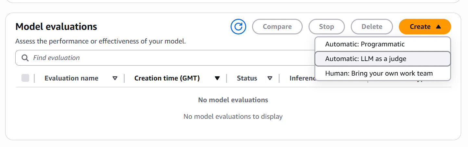Click the Creation time sort arrow icon
This screenshot has height=147, width=468.
[x=217, y=78]
